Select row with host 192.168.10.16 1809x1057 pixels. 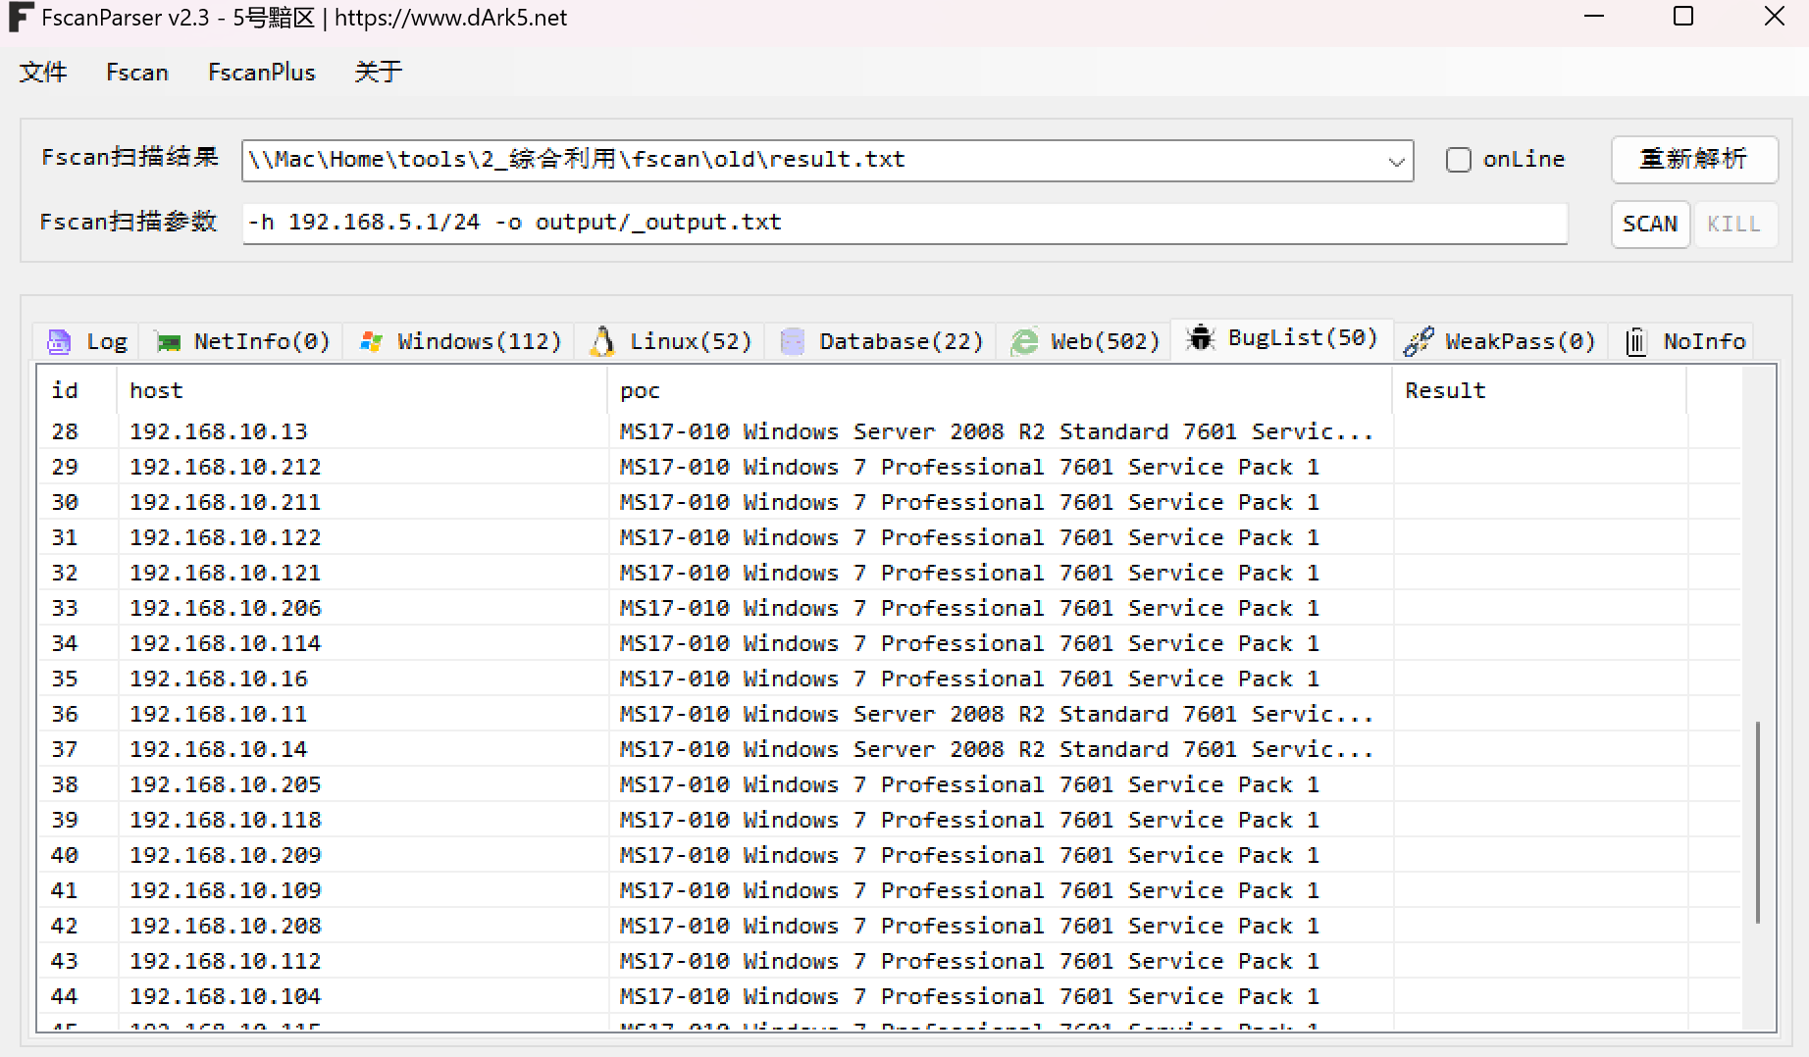(x=888, y=679)
